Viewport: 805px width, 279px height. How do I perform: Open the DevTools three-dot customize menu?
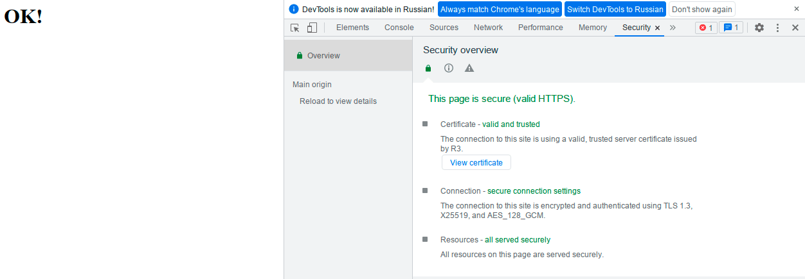777,28
